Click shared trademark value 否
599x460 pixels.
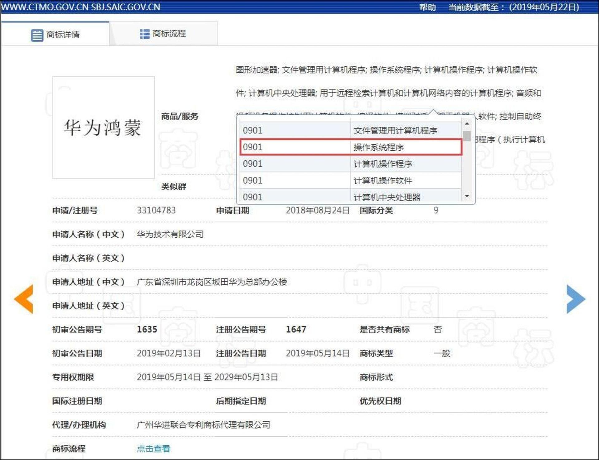tap(438, 329)
